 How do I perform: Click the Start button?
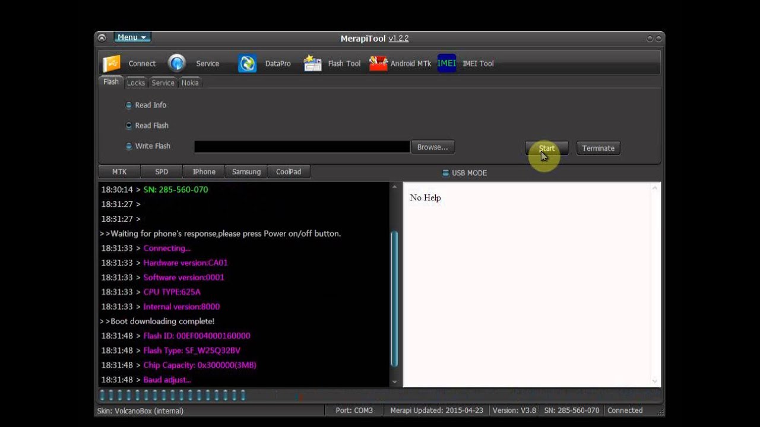coord(547,148)
